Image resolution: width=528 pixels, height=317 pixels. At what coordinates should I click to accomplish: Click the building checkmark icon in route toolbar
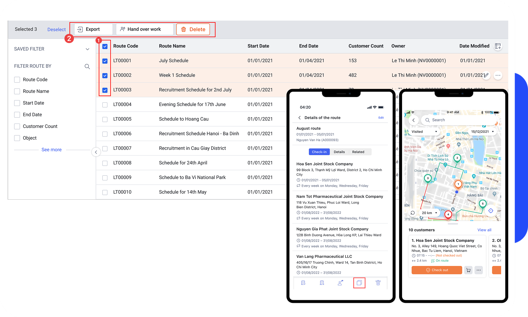pyautogui.click(x=303, y=282)
